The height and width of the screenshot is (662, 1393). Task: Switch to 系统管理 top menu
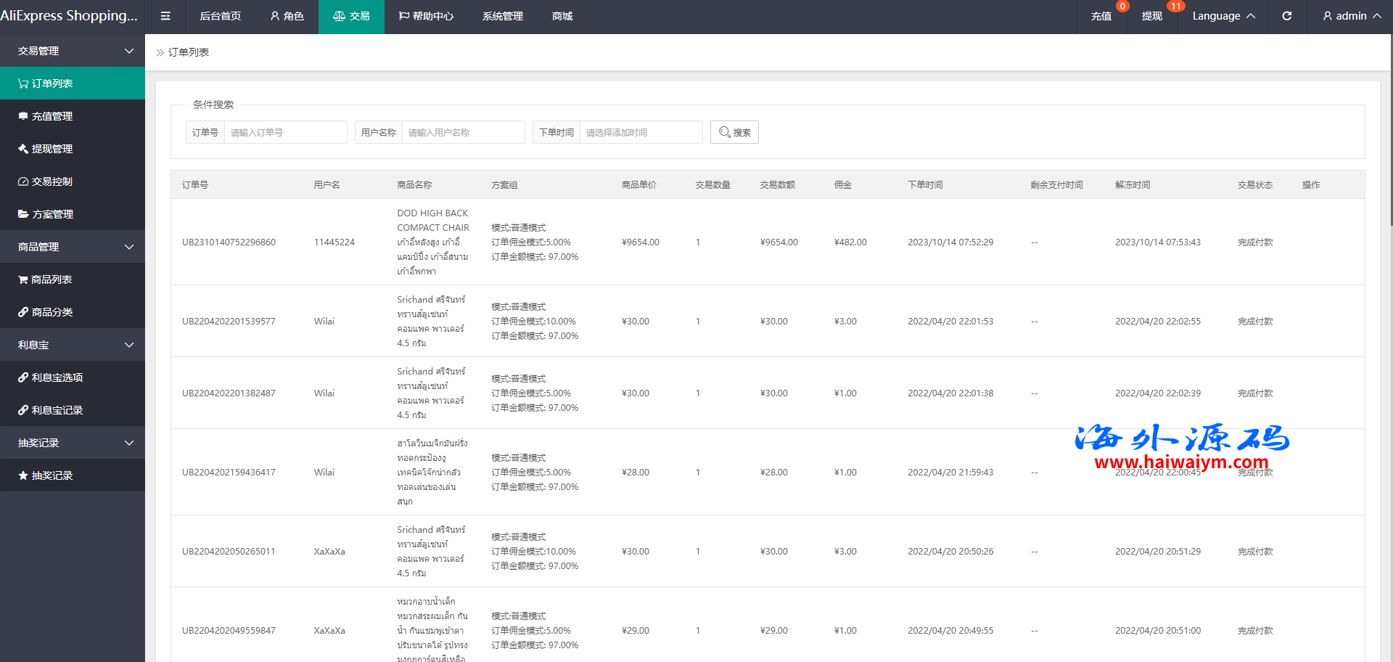click(503, 16)
